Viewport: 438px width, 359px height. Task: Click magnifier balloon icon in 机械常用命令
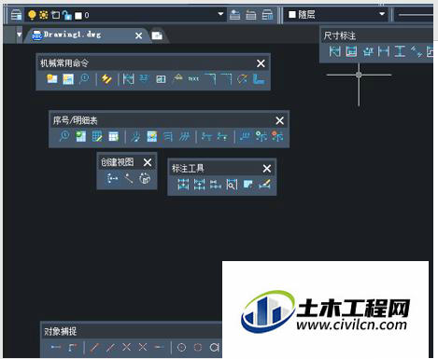pyautogui.click(x=84, y=78)
